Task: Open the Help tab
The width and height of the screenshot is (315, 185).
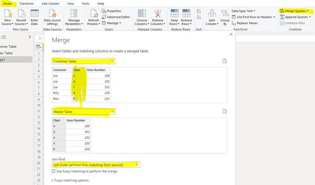Action: tap(101, 4)
